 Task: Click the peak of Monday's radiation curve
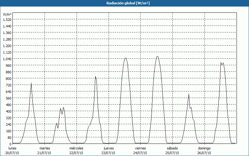[x=31, y=83]
